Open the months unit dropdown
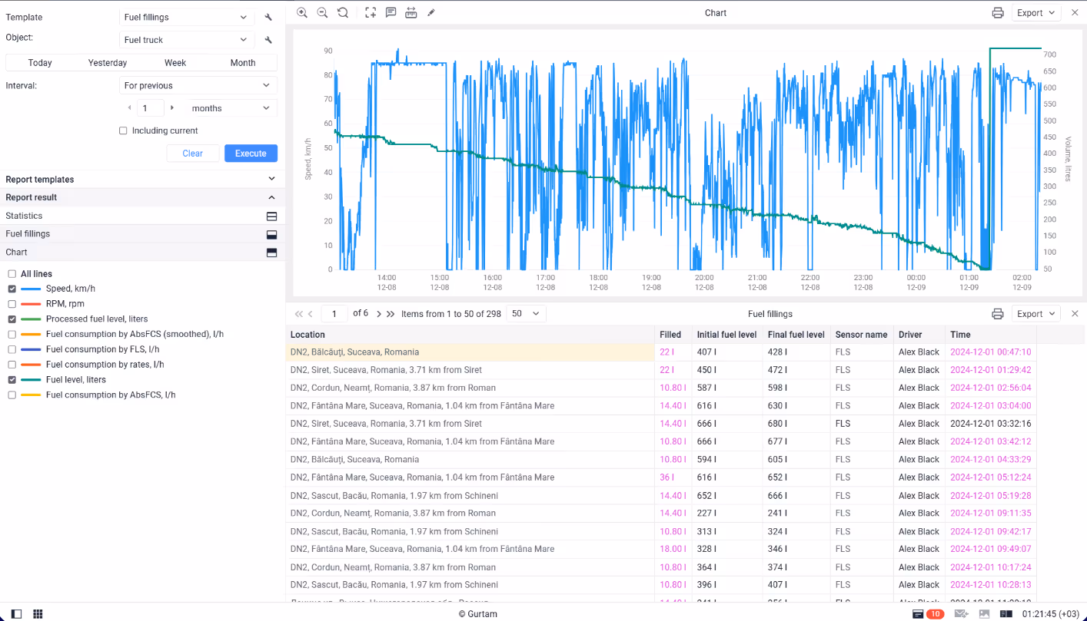This screenshot has height=621, width=1087. (x=231, y=108)
